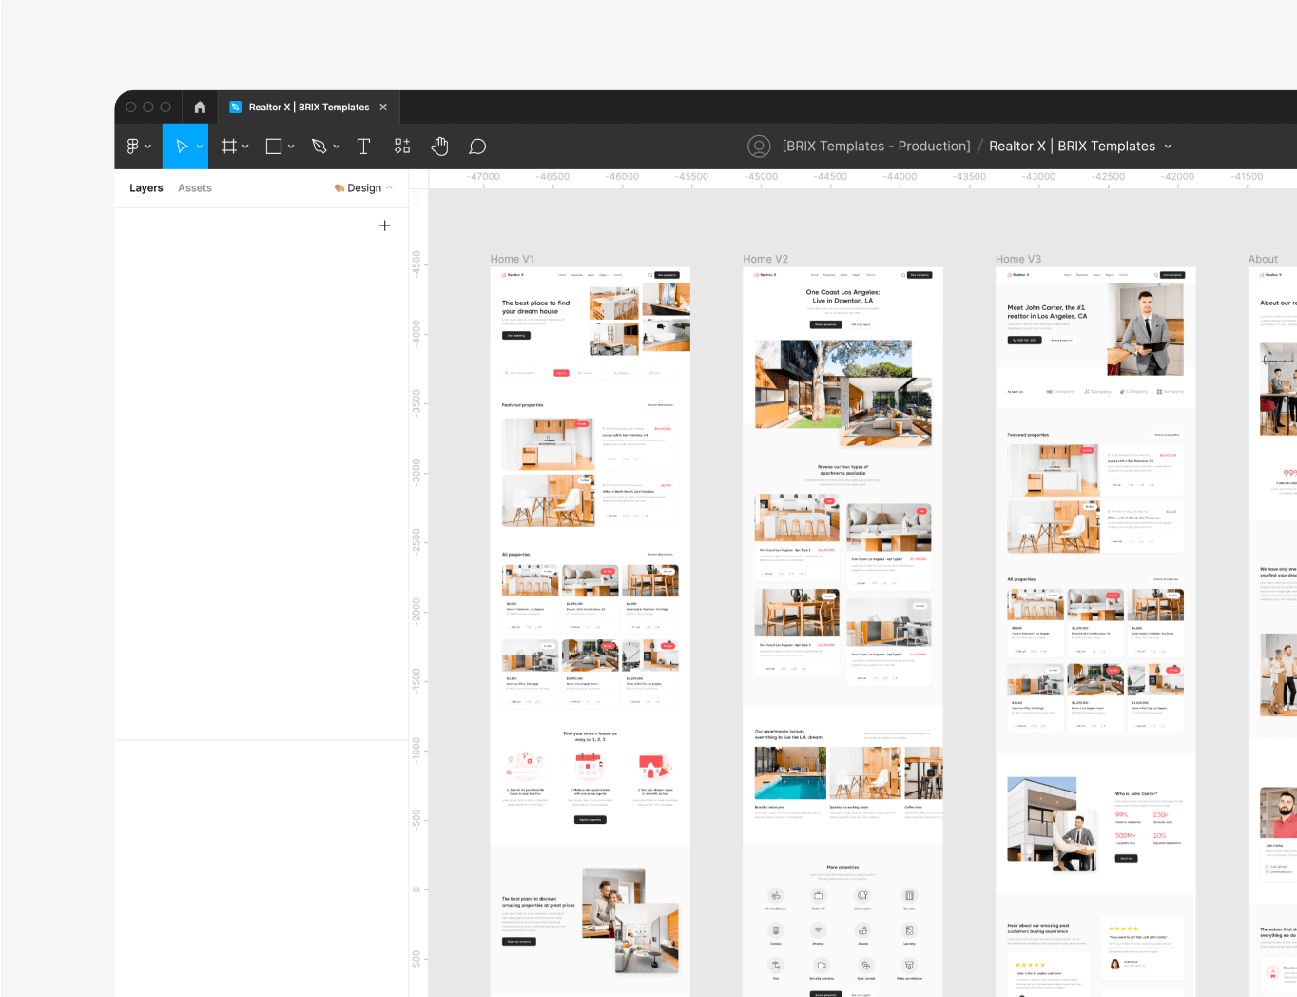Switch to the Assets tab
1297x997 pixels.
point(194,187)
